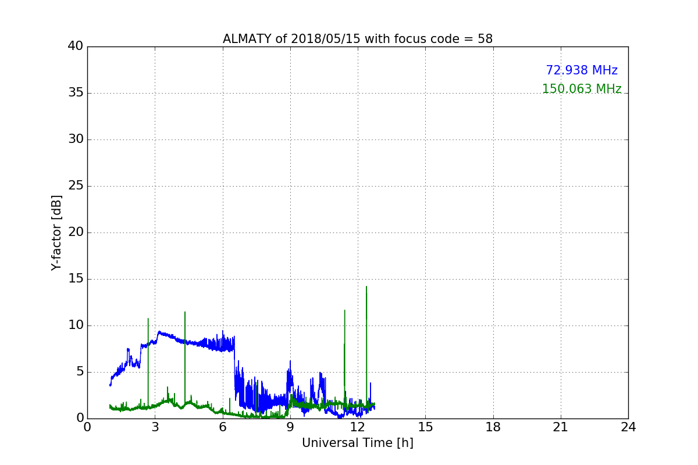Click y-axis tick label 35
The image size is (698, 465).
[76, 93]
